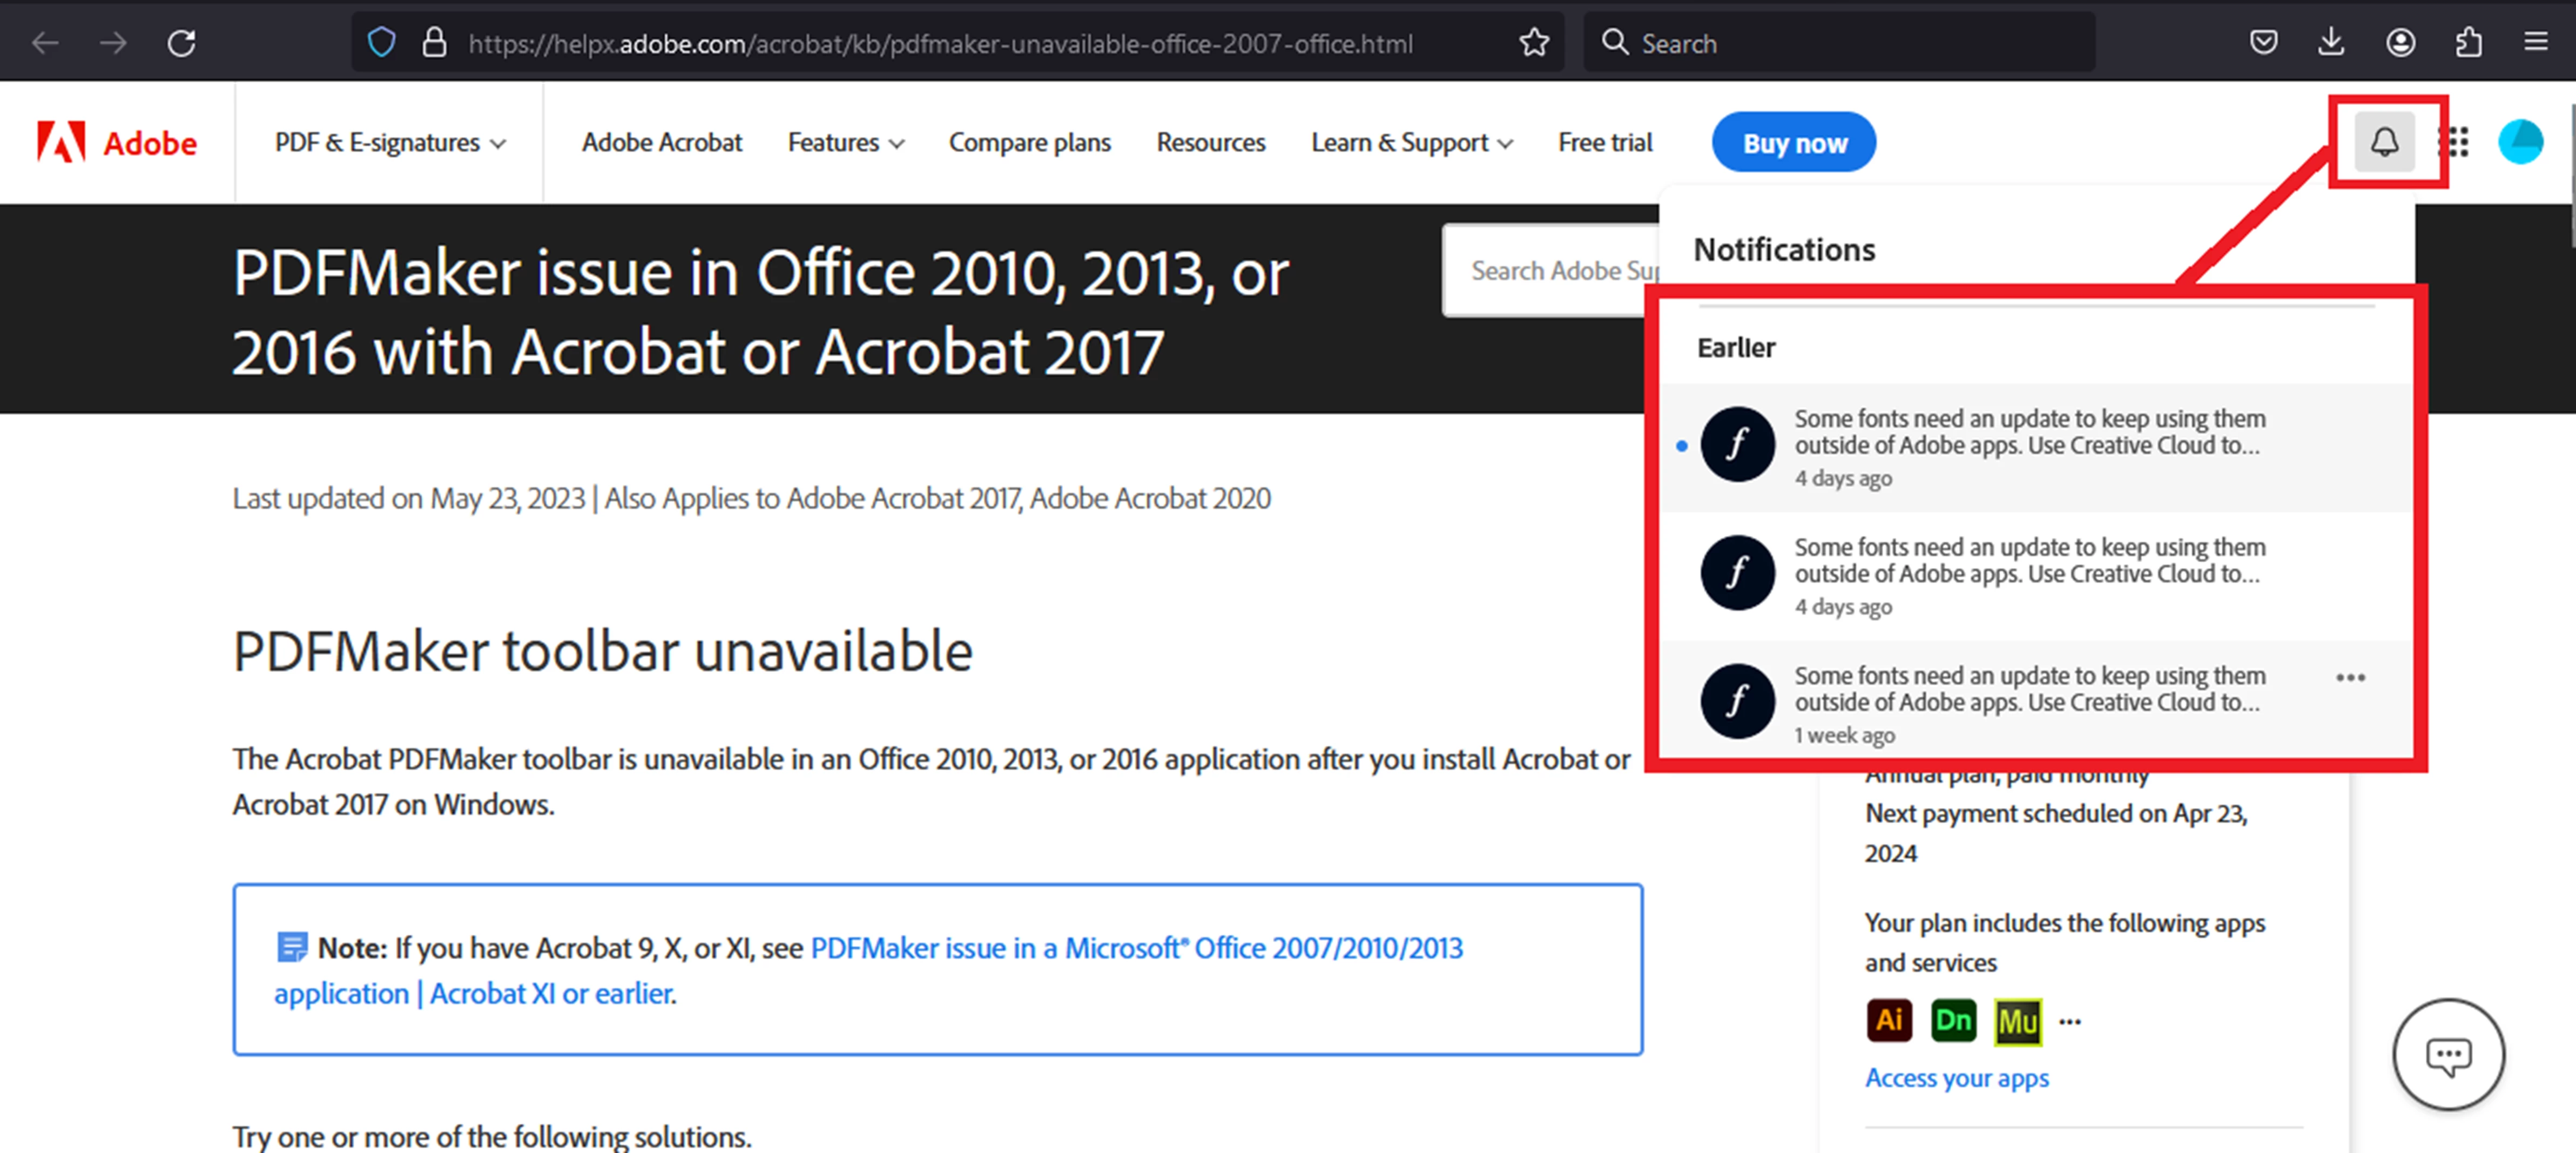
Task: Expand PDF & E-signatures dropdown
Action: pos(390,143)
